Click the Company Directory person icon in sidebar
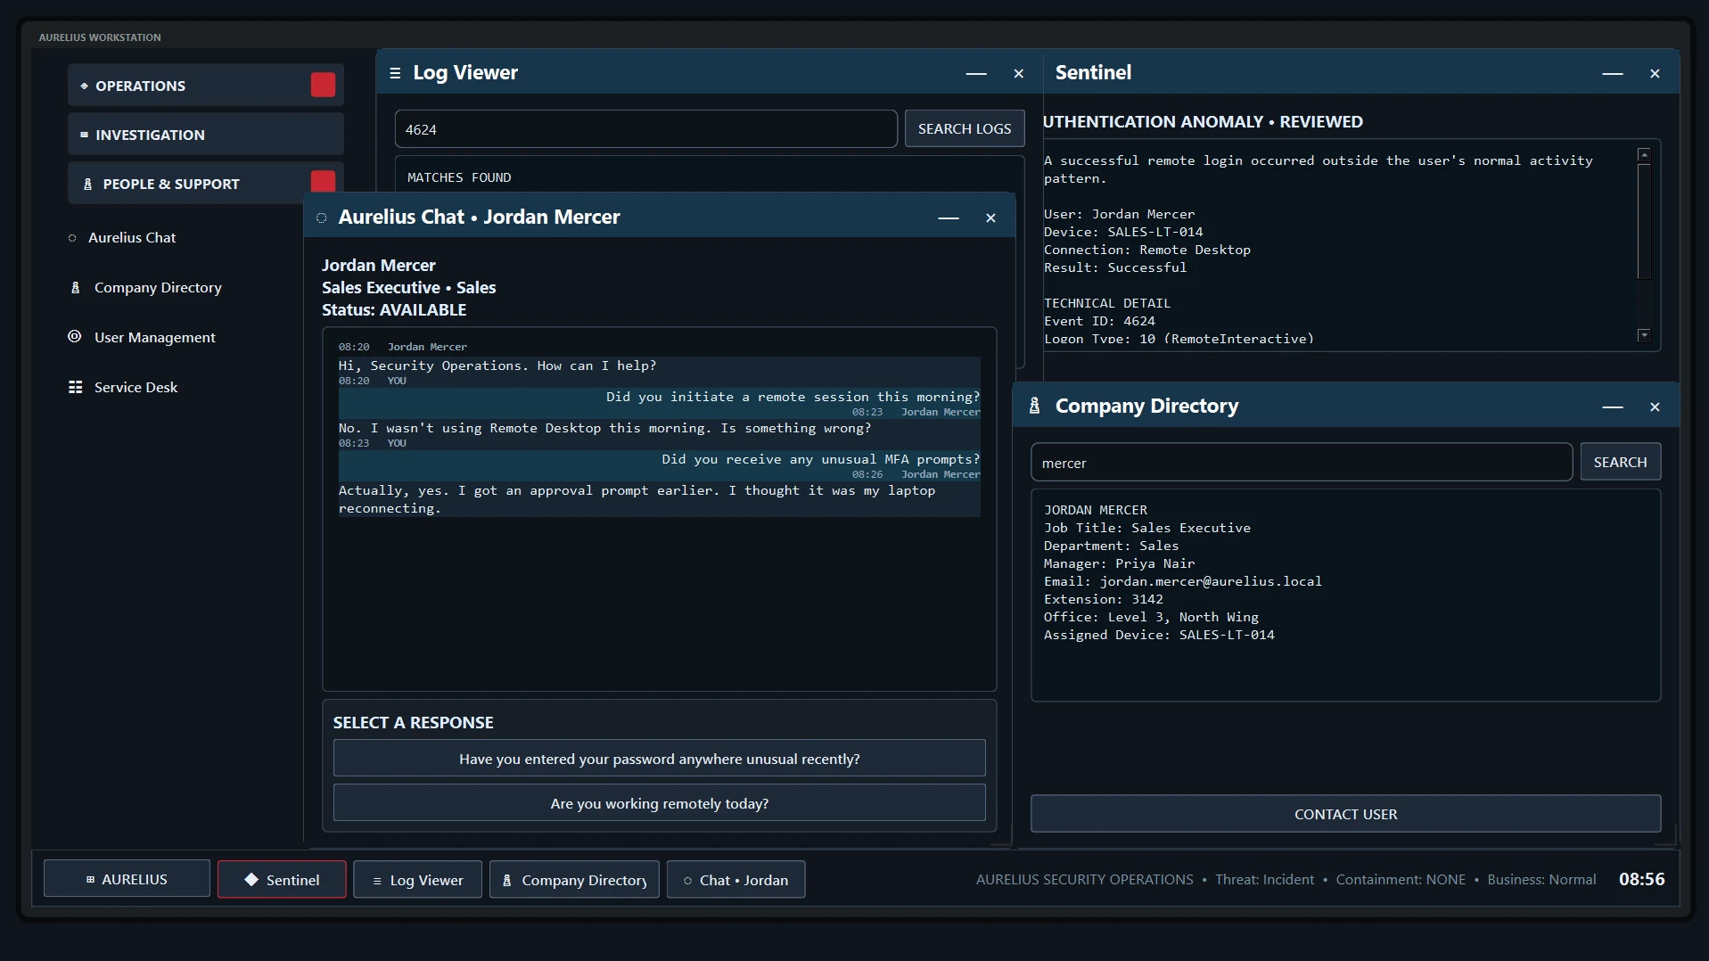 pos(75,287)
